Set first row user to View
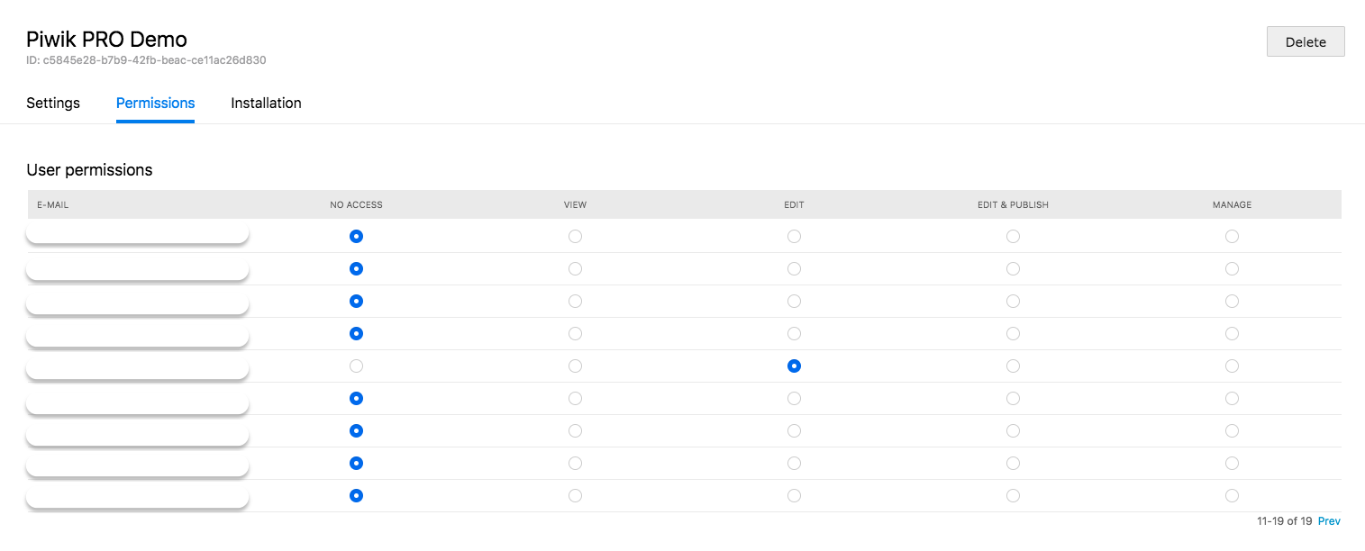The width and height of the screenshot is (1365, 551). [x=575, y=236]
